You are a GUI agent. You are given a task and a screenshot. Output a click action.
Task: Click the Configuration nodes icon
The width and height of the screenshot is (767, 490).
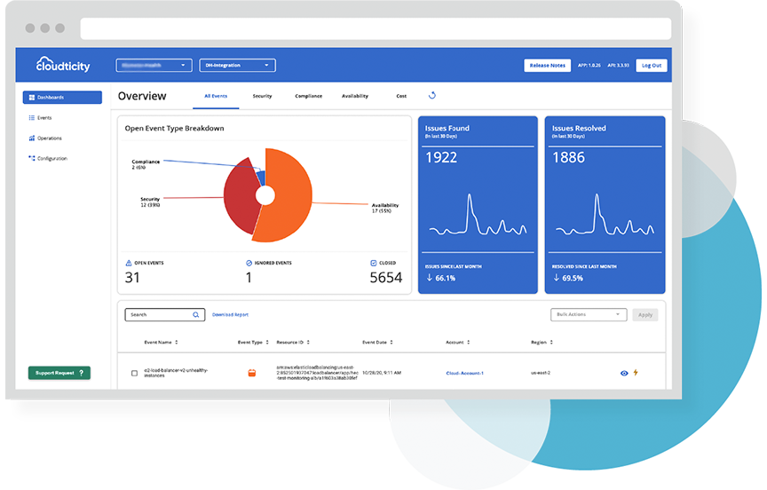click(x=32, y=158)
